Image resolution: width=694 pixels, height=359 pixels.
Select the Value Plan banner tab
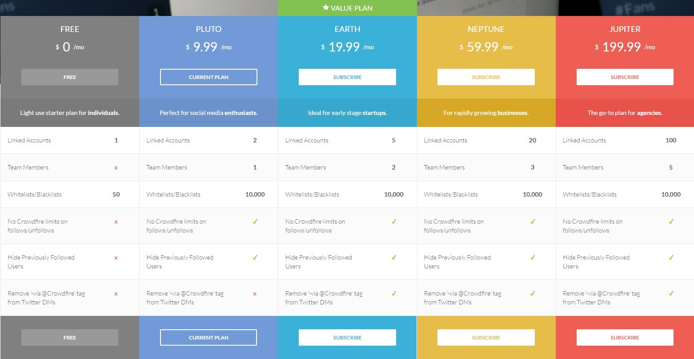click(x=347, y=8)
